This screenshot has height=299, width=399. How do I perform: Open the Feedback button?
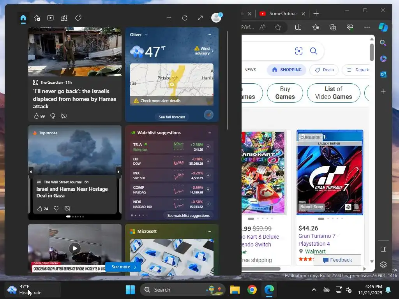(x=337, y=260)
